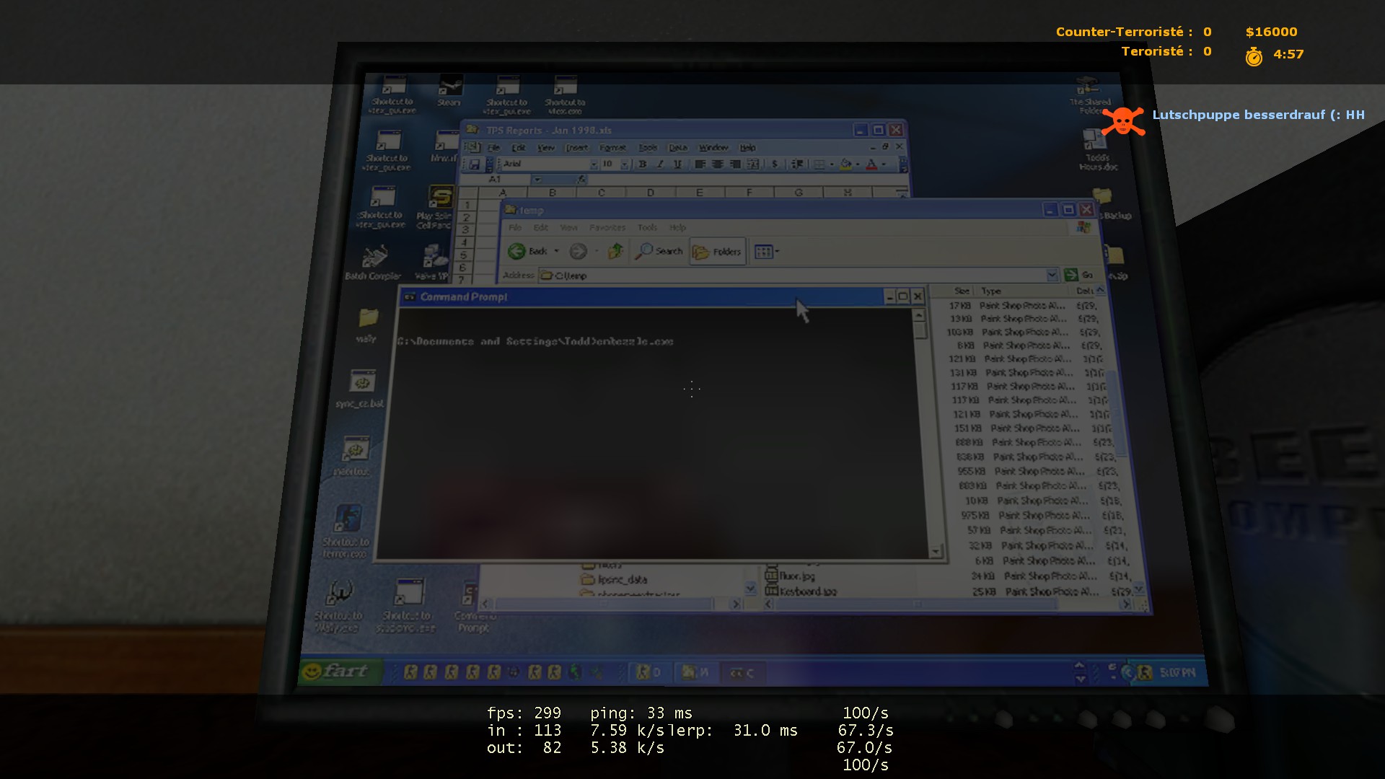This screenshot has height=779, width=1385.
Task: Select the floor.jpg file
Action: coord(791,576)
